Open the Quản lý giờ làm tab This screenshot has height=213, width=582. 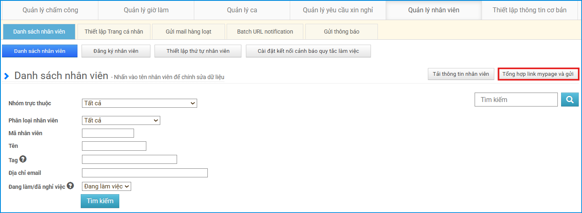[x=146, y=10]
